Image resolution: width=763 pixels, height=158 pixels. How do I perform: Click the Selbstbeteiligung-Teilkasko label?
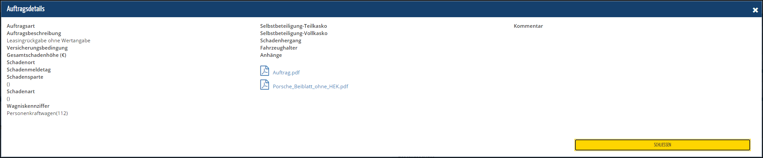(x=293, y=26)
